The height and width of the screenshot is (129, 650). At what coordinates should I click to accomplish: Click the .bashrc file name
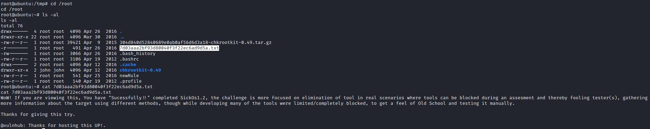coord(129,59)
